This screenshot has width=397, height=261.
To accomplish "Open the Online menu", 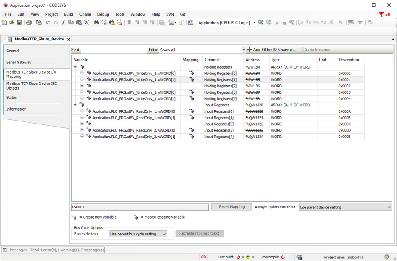I will tap(85, 14).
